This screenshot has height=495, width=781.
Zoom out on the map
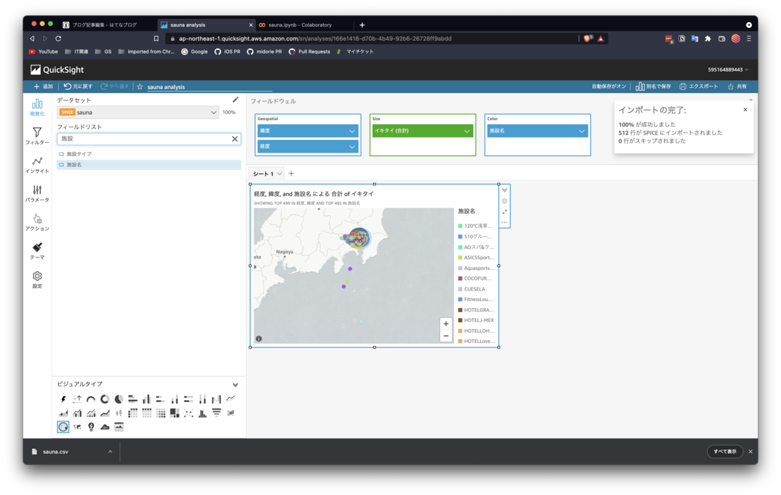(446, 336)
